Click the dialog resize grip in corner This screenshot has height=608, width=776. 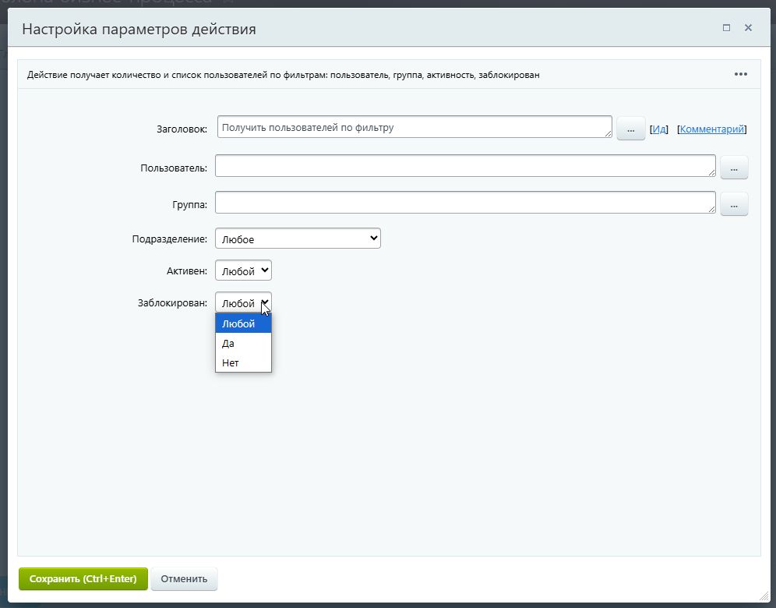[763, 596]
